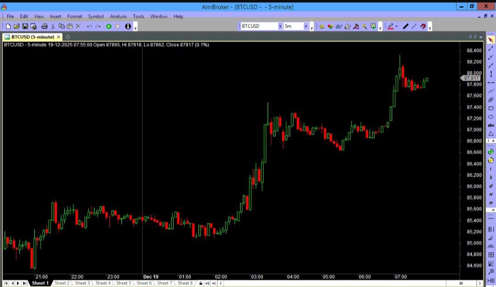Open the 5m interval dropdown
Viewport: 496px width, 287px height.
306,27
